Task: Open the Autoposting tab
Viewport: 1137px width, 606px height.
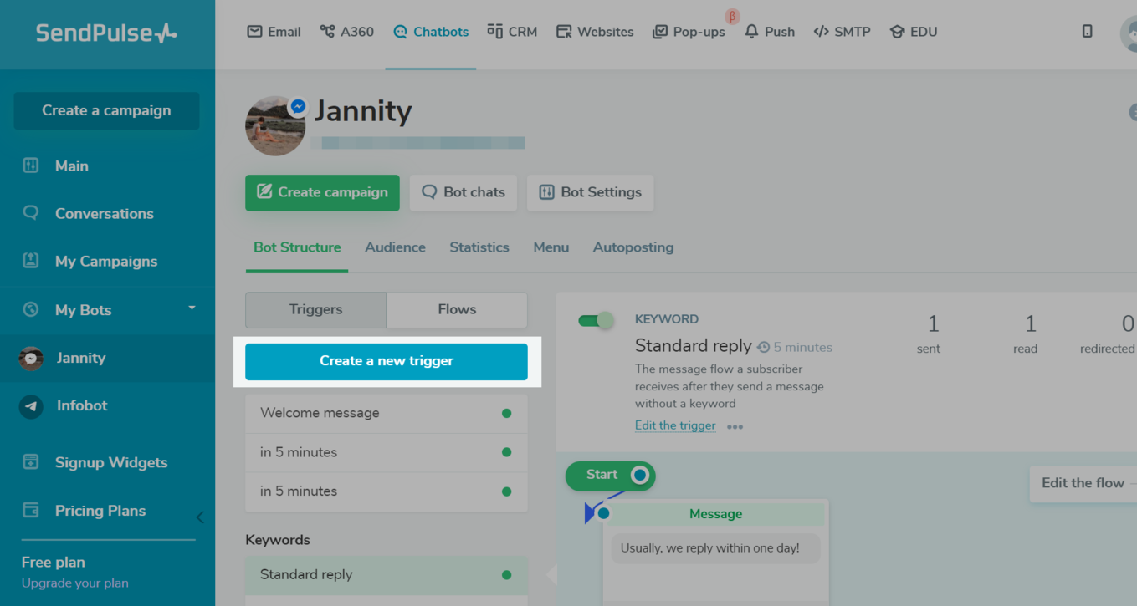Action: pyautogui.click(x=633, y=247)
